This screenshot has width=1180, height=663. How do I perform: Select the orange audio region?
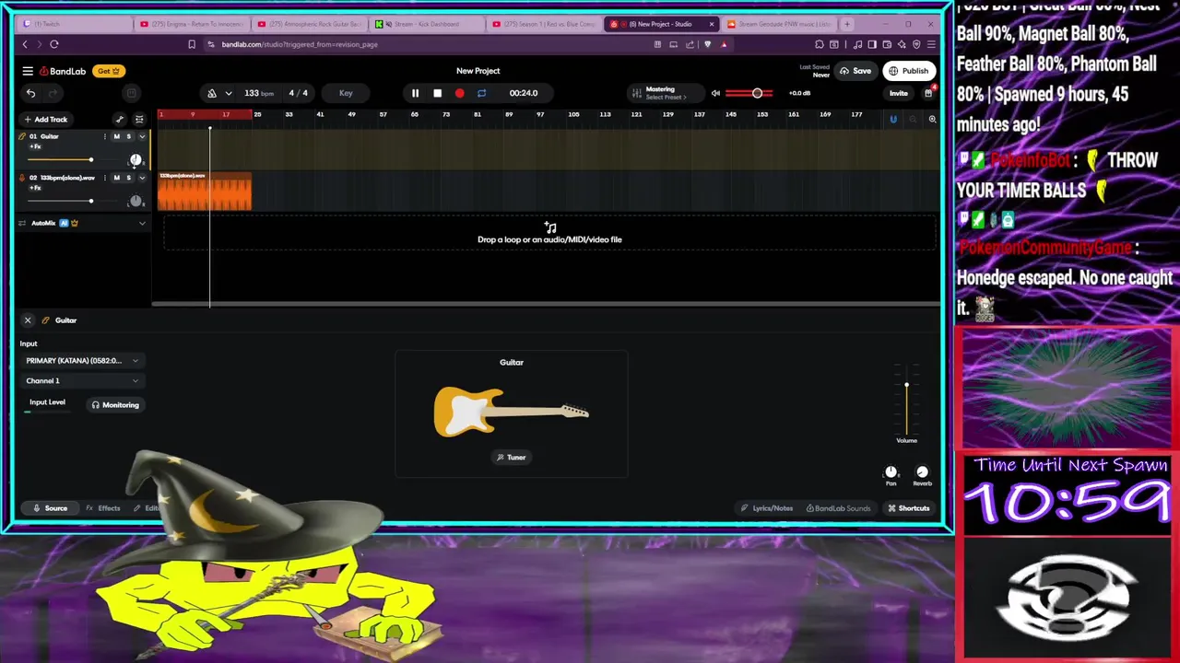(x=205, y=192)
